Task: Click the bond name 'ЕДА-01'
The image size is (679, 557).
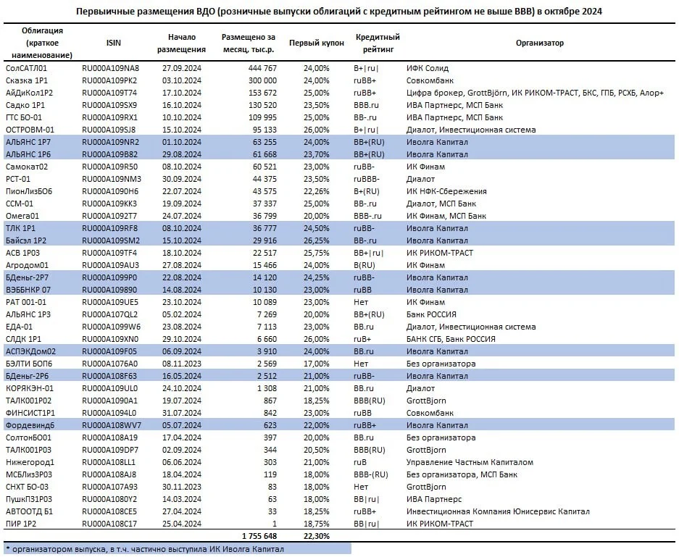Action: pyautogui.click(x=19, y=327)
